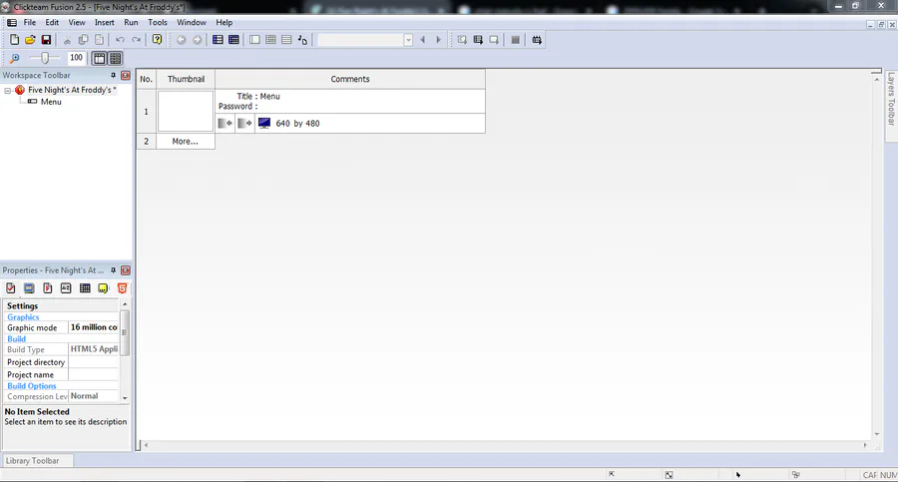Select the Menu frame in workspace tree
898x482 pixels.
click(51, 102)
